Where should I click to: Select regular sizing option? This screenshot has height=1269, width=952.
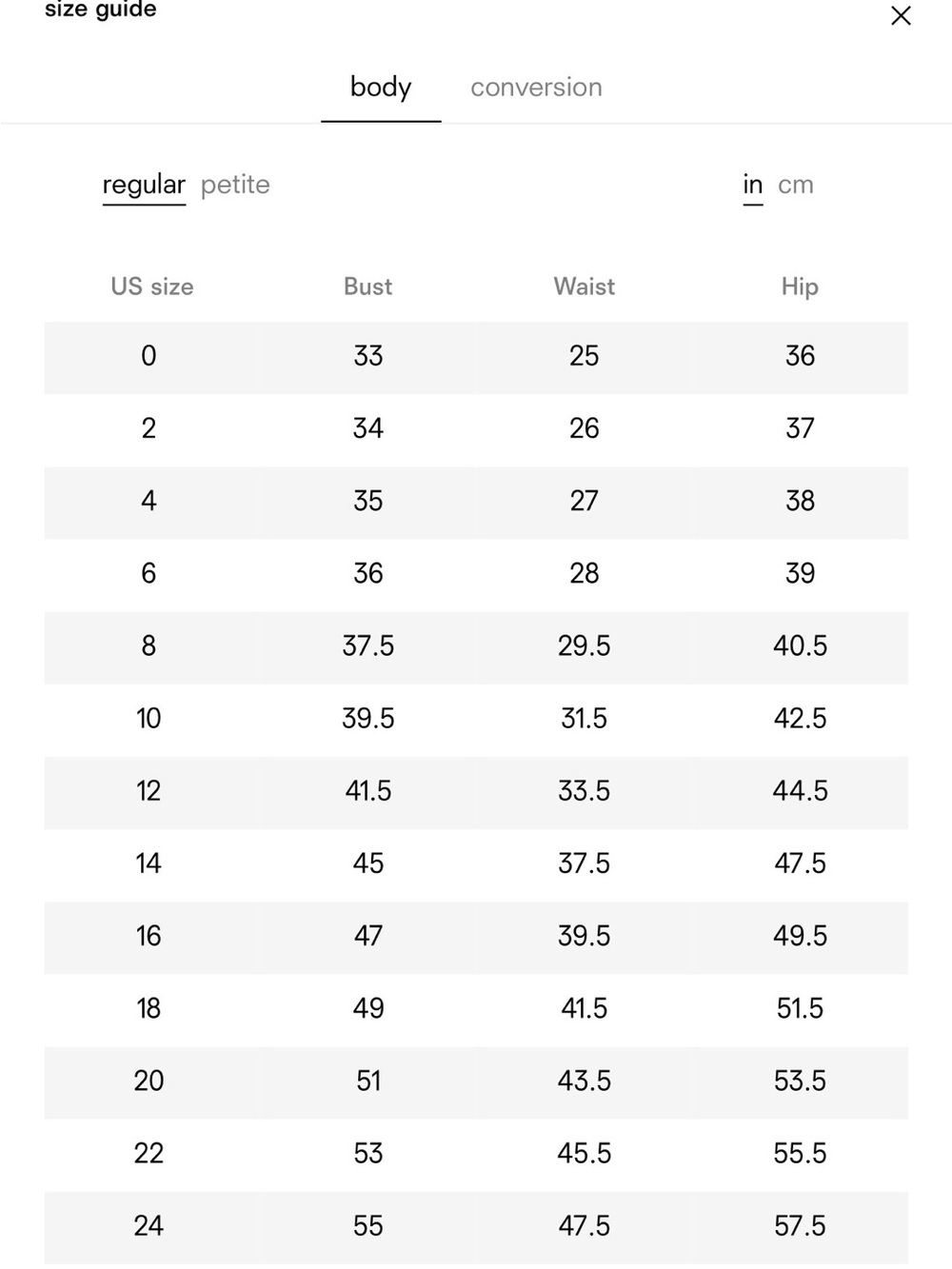[x=144, y=185]
